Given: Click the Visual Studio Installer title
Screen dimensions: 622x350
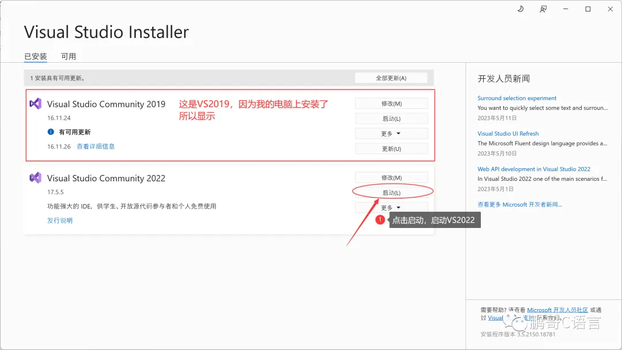Looking at the screenshot, I should tap(107, 32).
